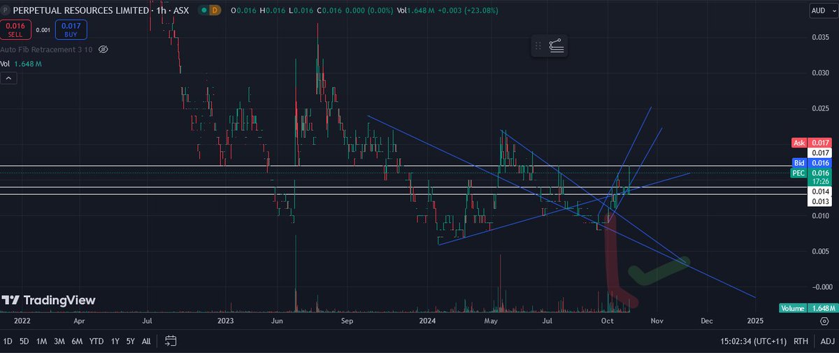Click the 0.013 horizontal line price label
Viewport: 839px width, 353px height.
pos(821,201)
